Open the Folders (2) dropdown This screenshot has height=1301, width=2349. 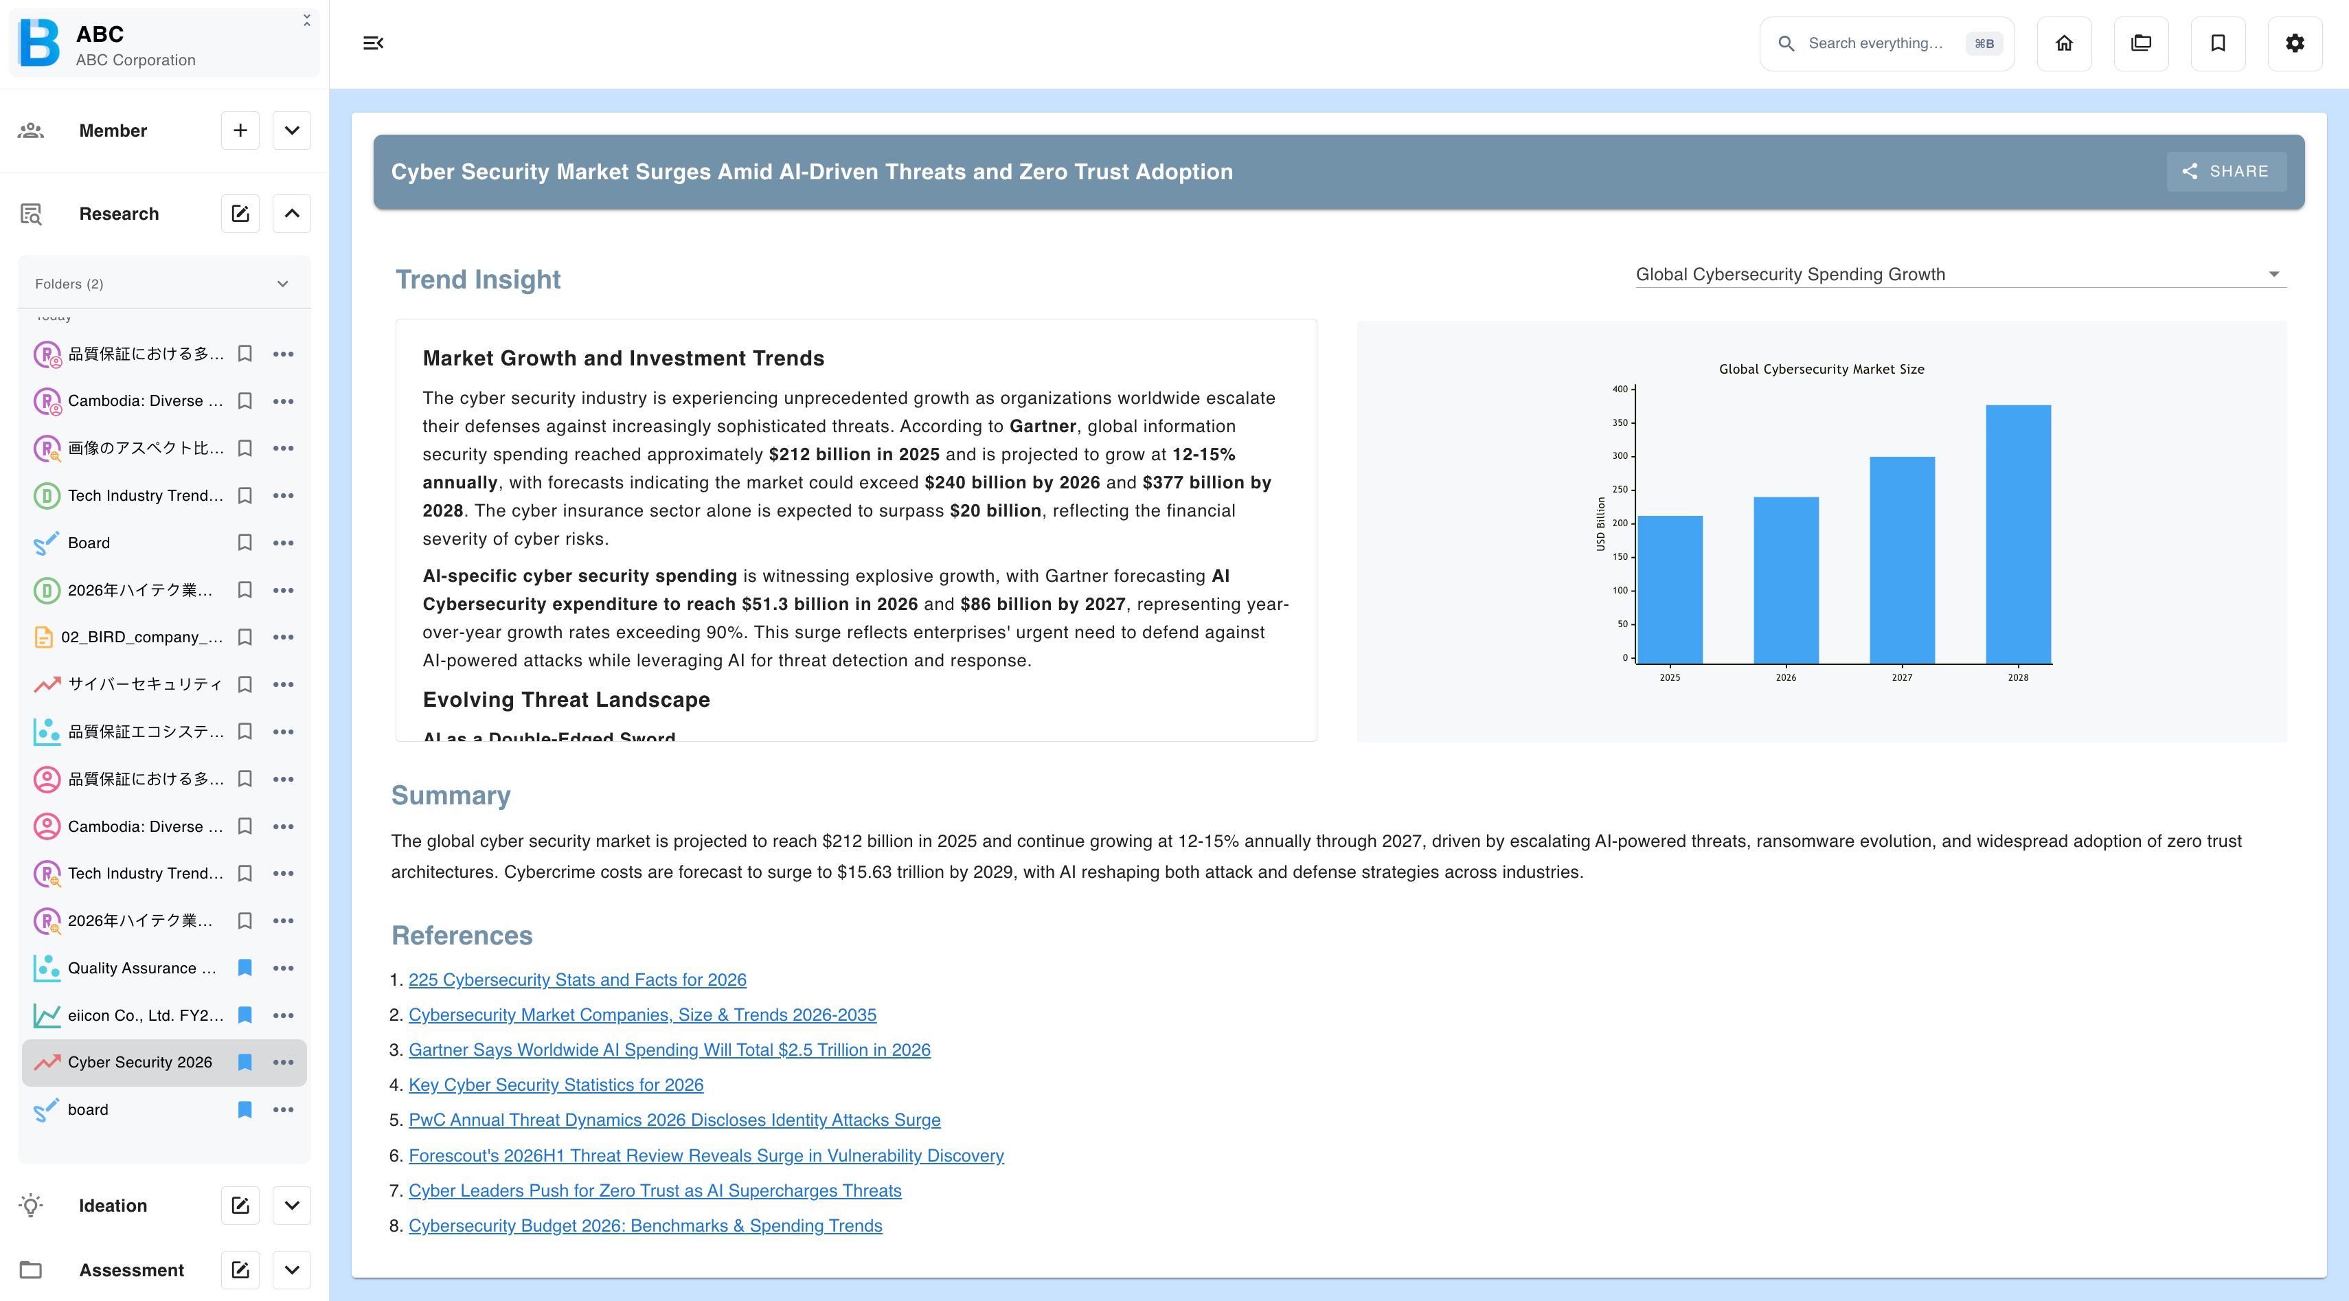[164, 284]
